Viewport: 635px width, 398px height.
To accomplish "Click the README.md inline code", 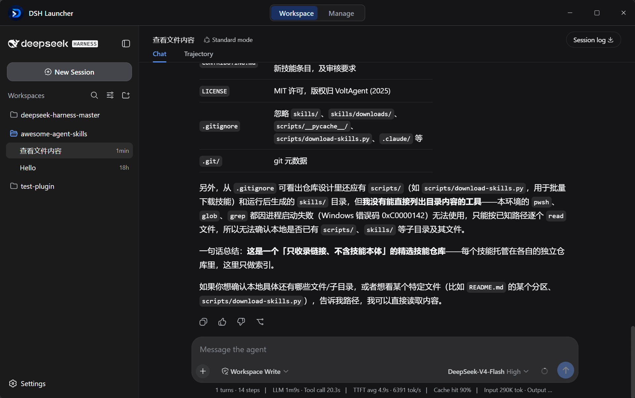I will pos(486,287).
